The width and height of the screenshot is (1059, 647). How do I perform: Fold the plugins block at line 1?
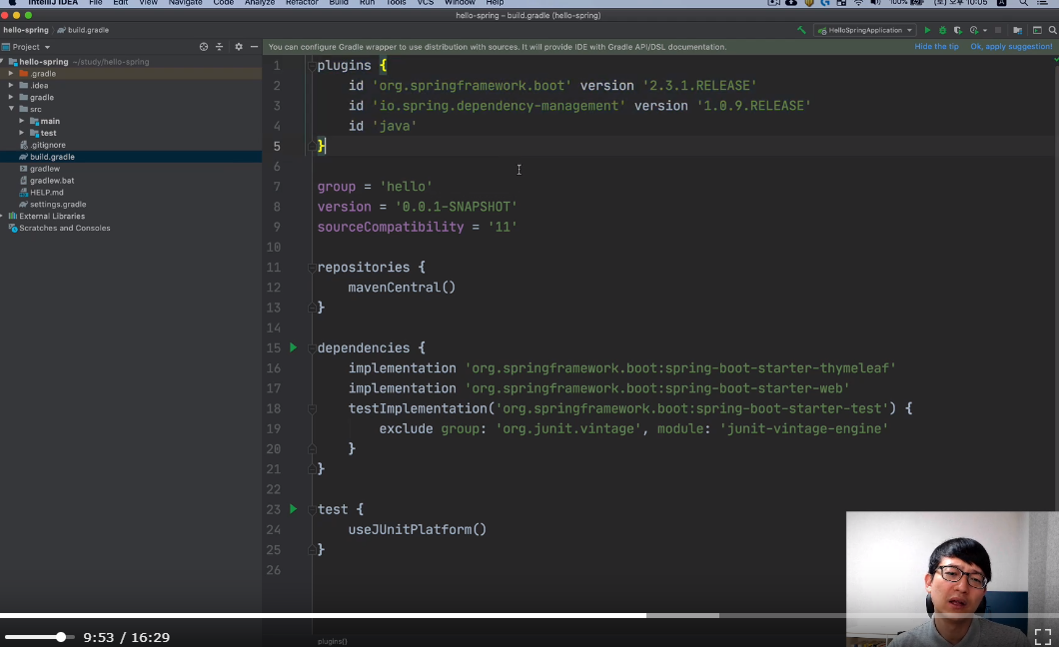coord(312,66)
